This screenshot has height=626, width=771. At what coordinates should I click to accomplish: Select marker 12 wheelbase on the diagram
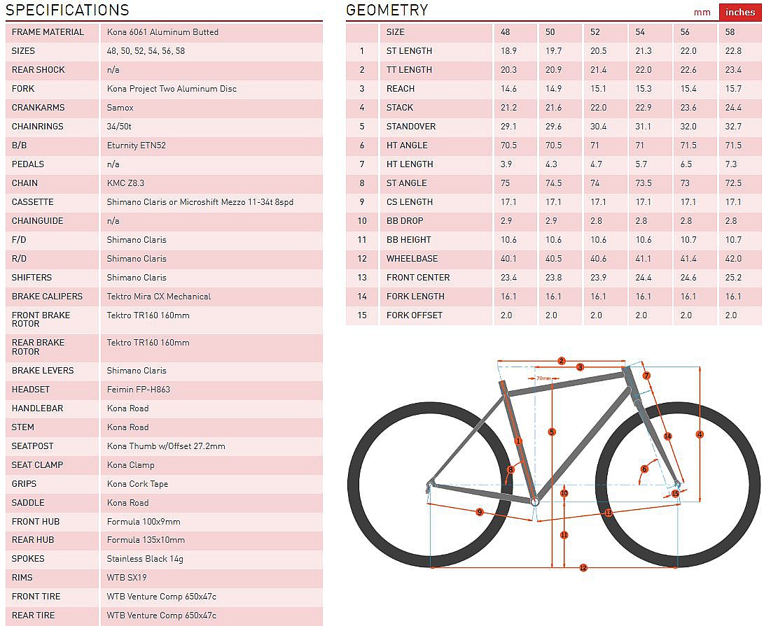[583, 567]
